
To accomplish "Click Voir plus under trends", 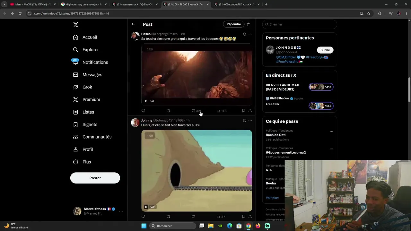I will pyautogui.click(x=272, y=198).
